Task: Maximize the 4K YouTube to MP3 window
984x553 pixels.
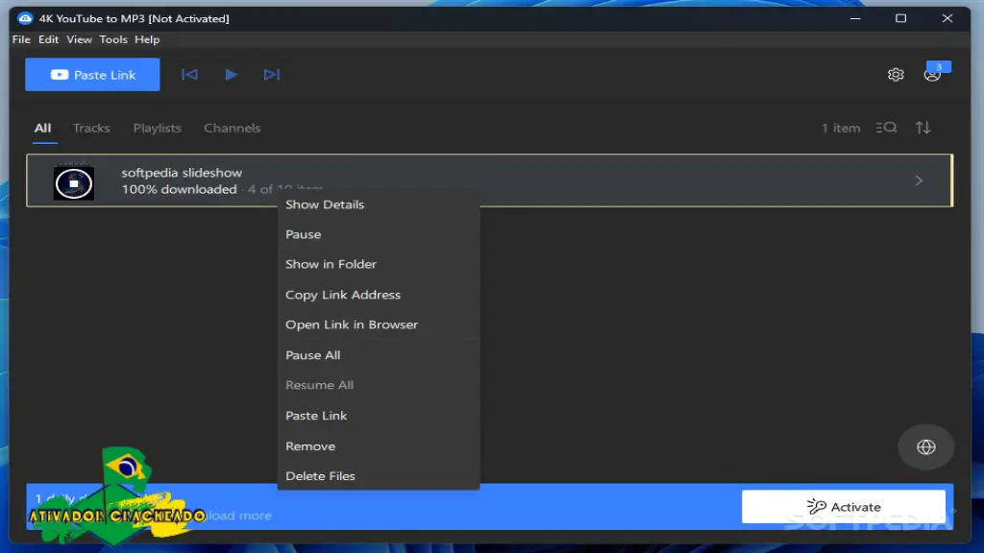Action: click(x=901, y=18)
